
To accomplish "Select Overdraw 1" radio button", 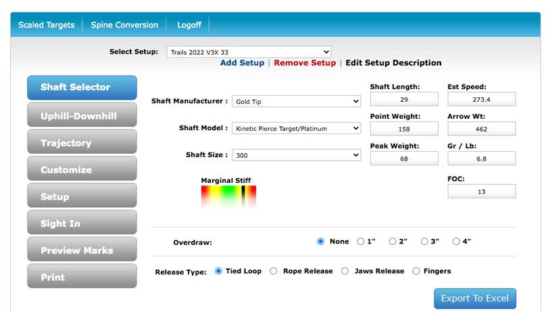I will tap(360, 242).
